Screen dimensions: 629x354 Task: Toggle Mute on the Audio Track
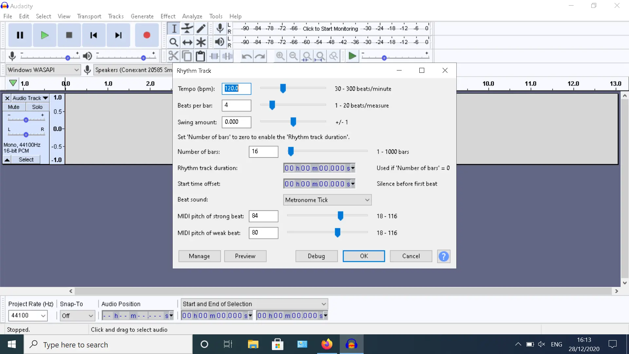[14, 107]
